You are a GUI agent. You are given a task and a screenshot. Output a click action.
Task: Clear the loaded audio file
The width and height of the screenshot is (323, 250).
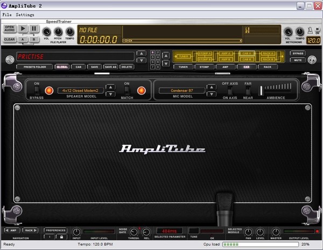pyautogui.click(x=10, y=39)
